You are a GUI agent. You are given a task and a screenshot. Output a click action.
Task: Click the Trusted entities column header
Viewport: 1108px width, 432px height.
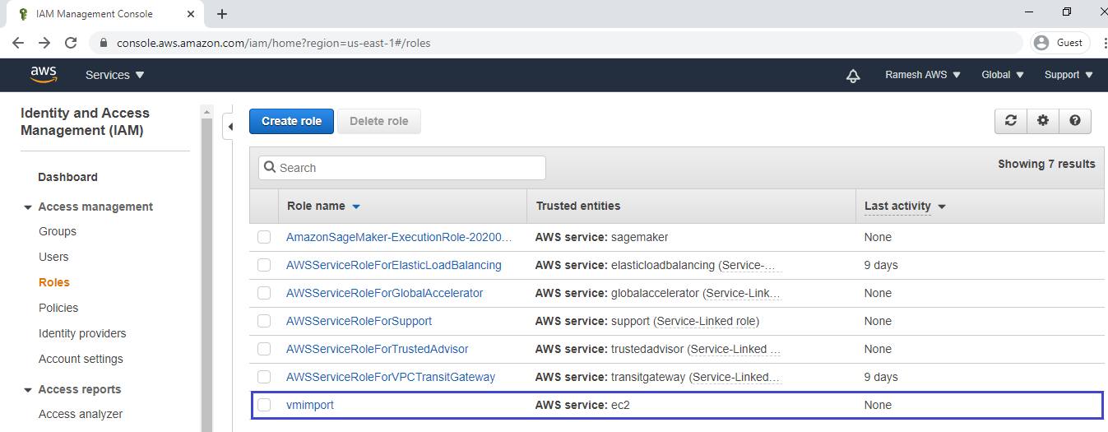(x=578, y=206)
